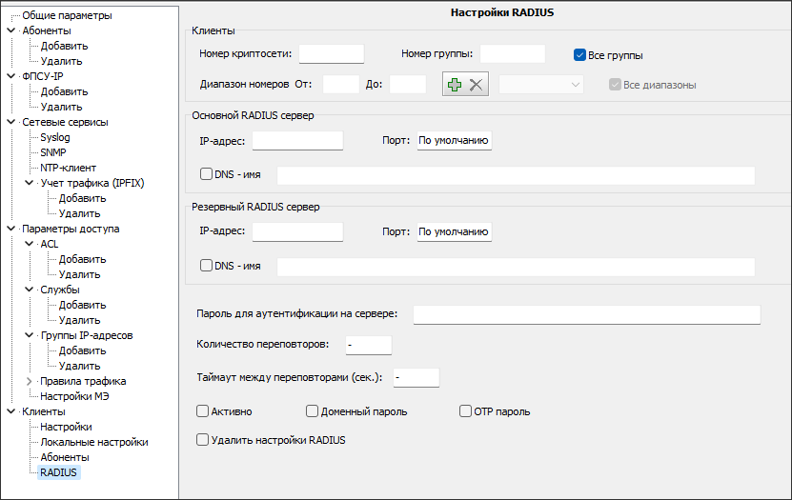
Task: Click the green plus add-range icon
Action: point(455,85)
